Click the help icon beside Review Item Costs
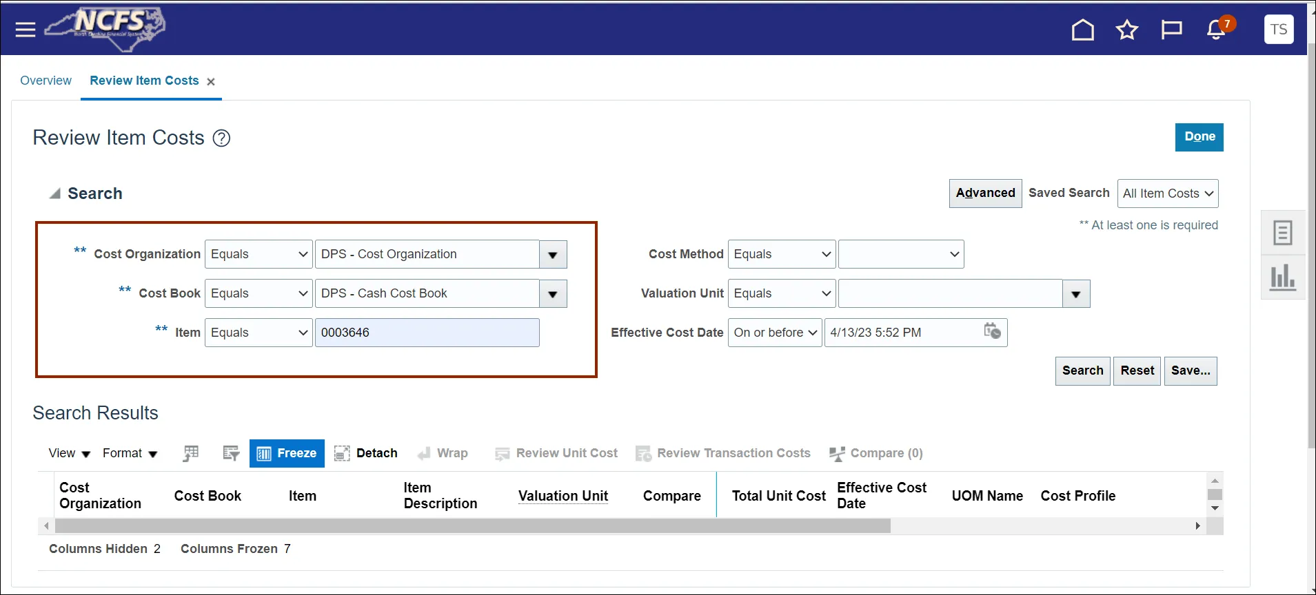The image size is (1316, 595). point(221,138)
